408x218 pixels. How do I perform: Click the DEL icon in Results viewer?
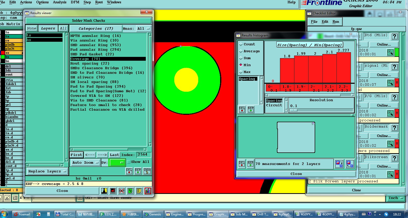click(x=129, y=171)
